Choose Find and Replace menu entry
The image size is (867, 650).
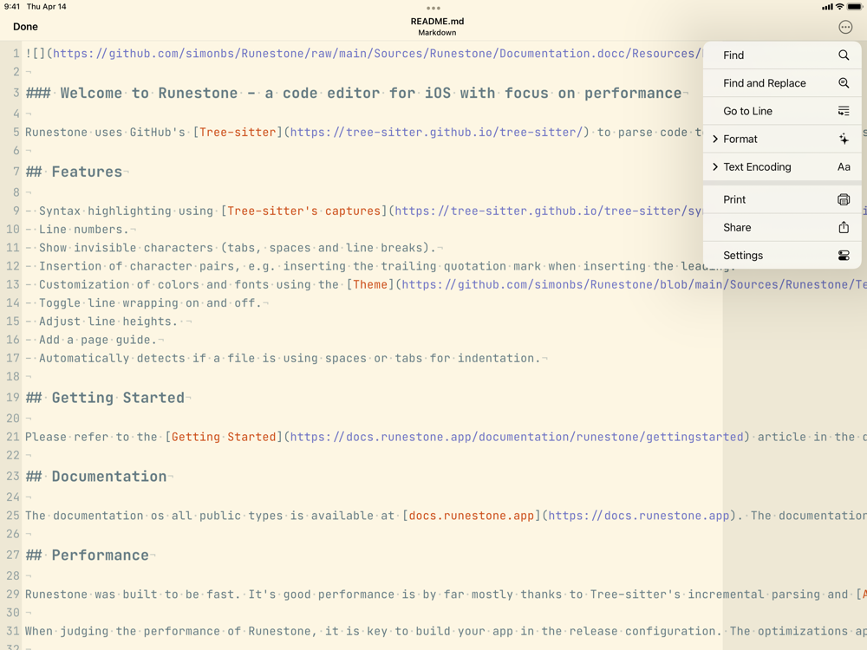782,83
